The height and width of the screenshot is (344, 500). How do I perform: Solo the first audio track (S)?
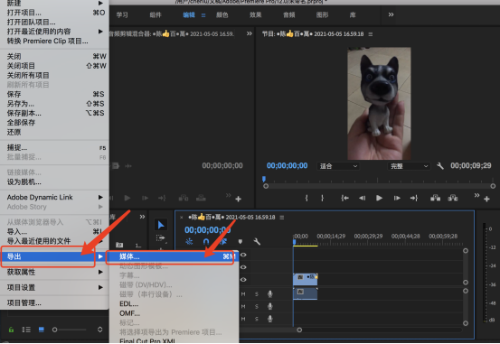tap(257, 294)
